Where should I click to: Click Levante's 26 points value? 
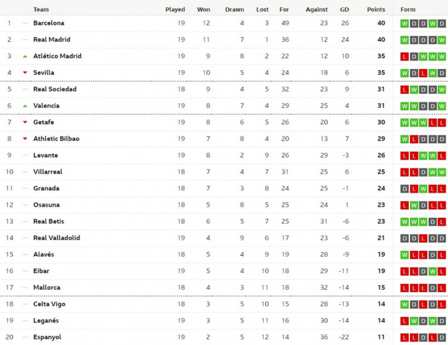[x=381, y=155]
